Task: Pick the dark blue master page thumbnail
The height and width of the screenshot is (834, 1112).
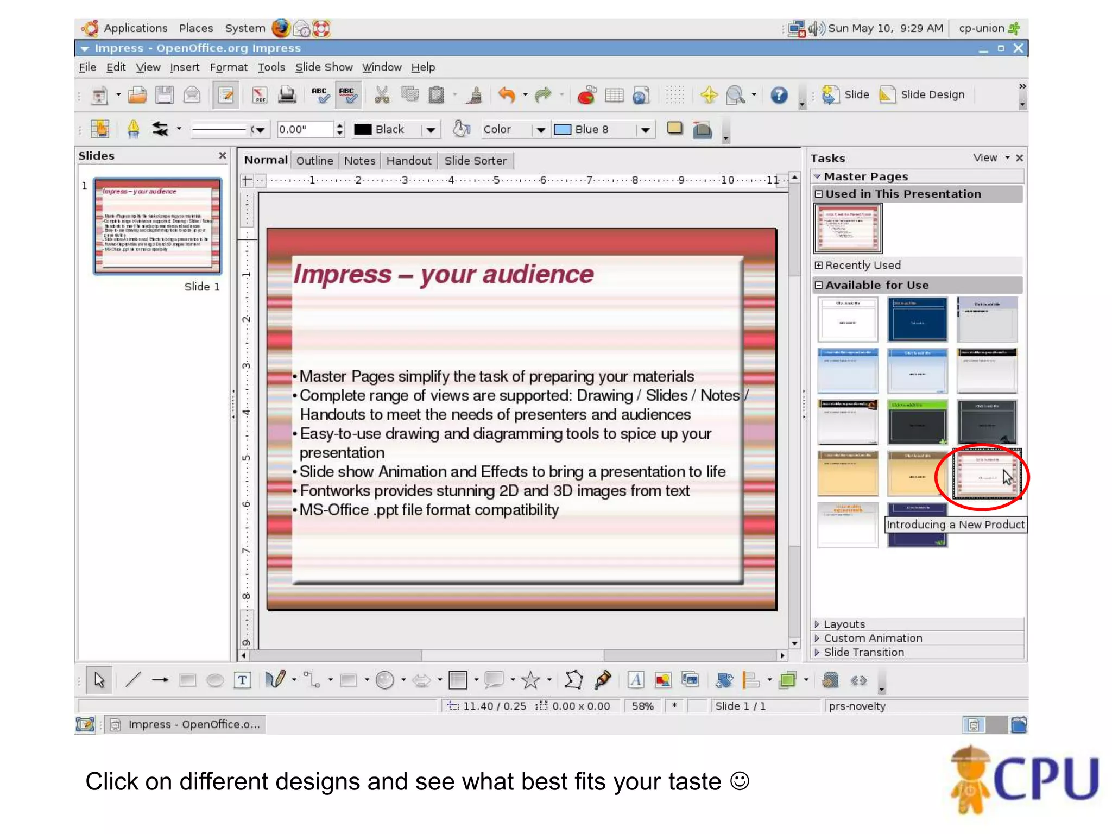Action: tap(917, 319)
